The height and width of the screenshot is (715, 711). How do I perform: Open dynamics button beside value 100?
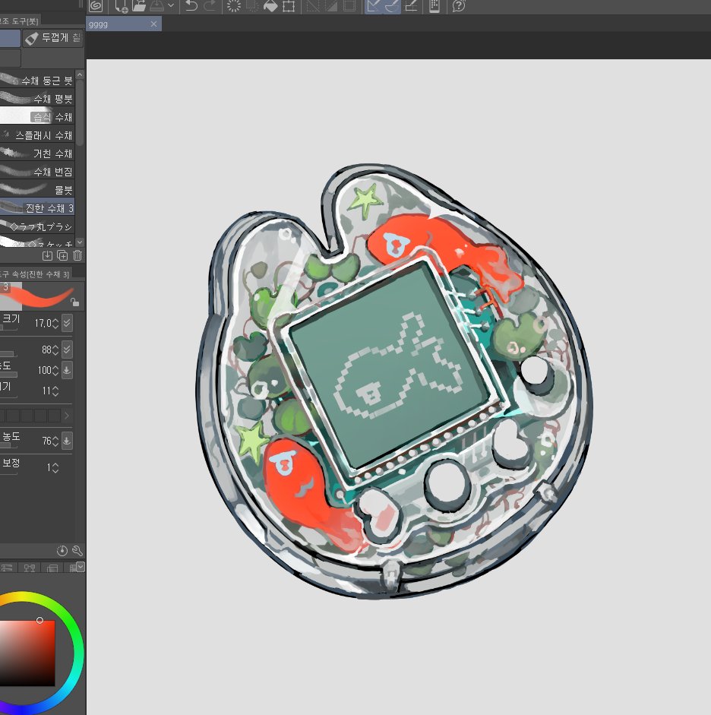[67, 370]
